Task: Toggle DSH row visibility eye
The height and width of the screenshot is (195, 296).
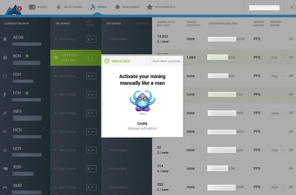Action: coord(291,76)
